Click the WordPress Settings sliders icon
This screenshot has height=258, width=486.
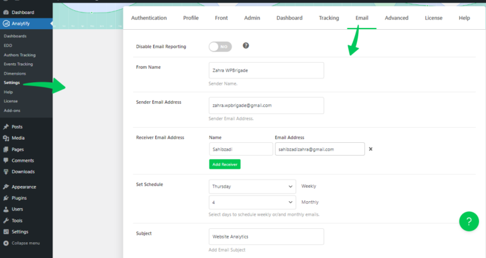(6, 231)
